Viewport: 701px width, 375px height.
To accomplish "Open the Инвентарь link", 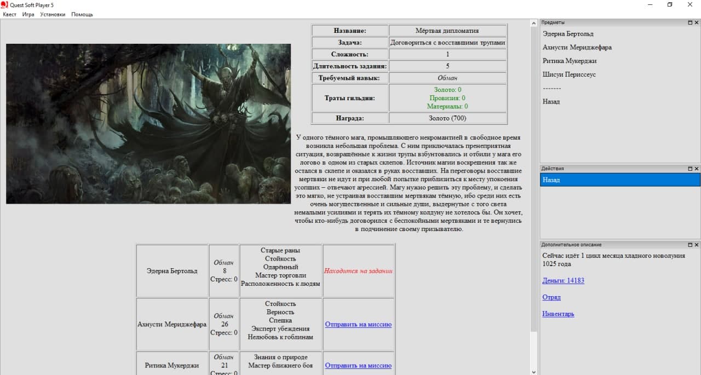I will 558,314.
